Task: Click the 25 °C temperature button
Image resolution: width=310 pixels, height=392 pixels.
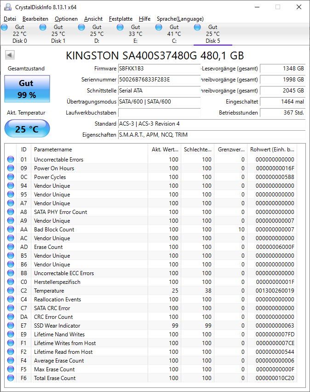Action: [x=27, y=128]
